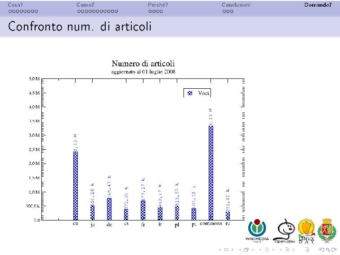
Task: Go back one frame using frame-left arrow
Action: (x=240, y=250)
